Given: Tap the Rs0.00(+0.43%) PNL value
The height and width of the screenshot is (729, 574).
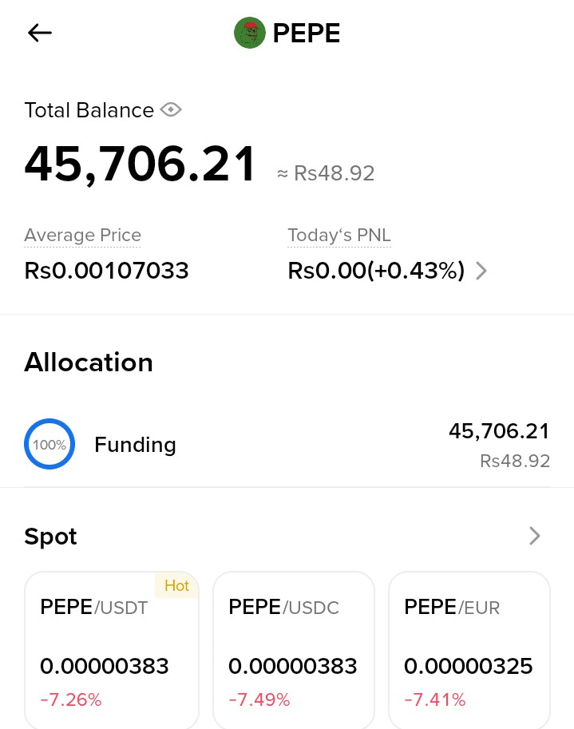Looking at the screenshot, I should pos(376,271).
